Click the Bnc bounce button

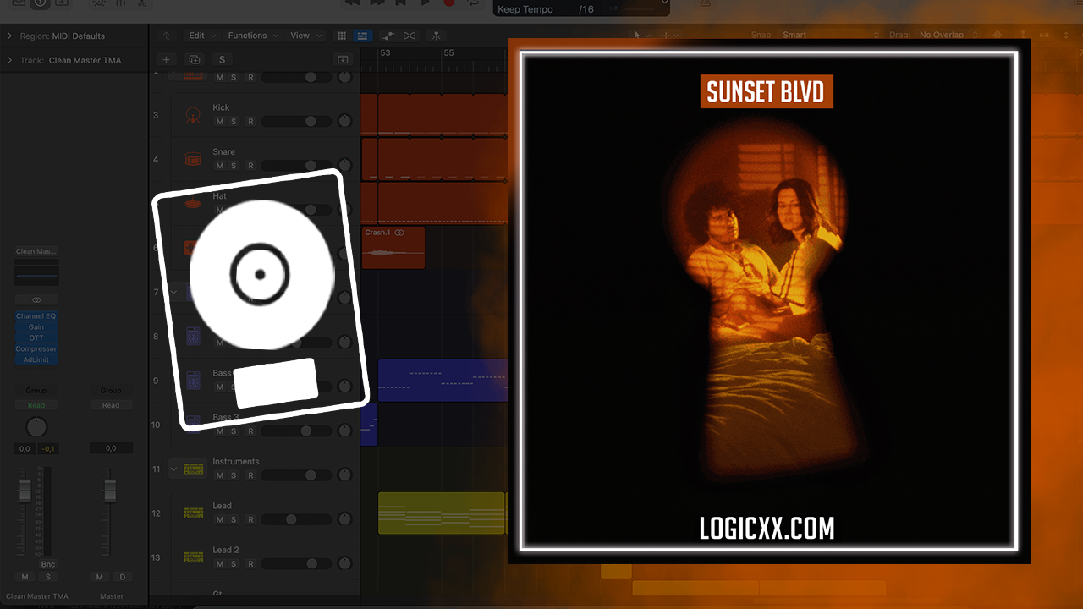48,564
